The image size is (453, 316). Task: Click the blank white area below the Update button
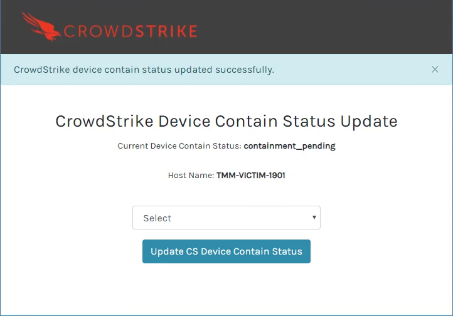coord(226,288)
